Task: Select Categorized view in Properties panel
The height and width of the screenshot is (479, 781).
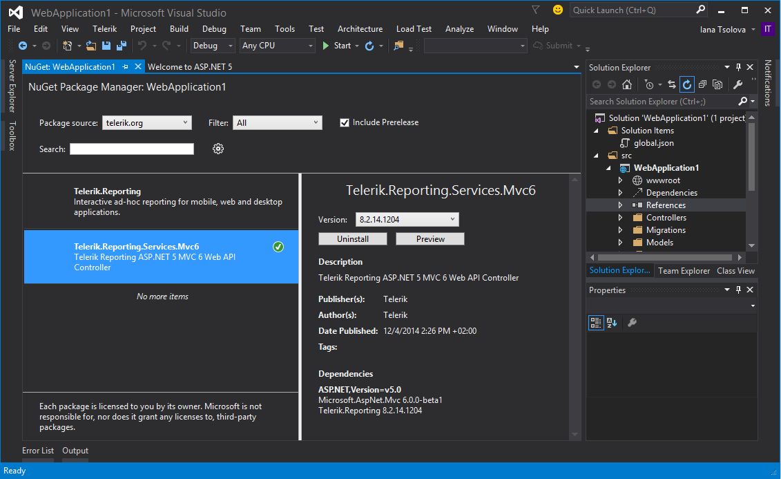Action: click(x=595, y=323)
